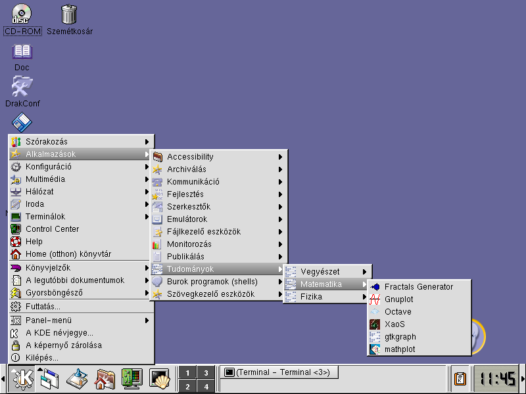The image size is (526, 394).
Task: Launch Gnuplot from Matematika menu
Action: point(419,299)
